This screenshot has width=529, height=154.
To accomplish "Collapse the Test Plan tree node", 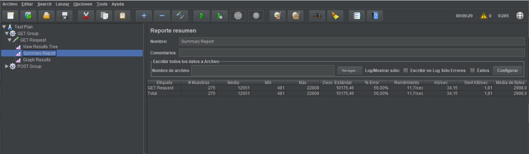I will click(x=4, y=27).
